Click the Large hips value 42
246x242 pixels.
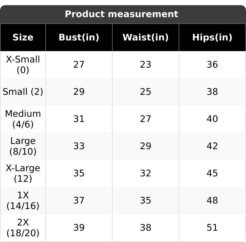click(212, 146)
